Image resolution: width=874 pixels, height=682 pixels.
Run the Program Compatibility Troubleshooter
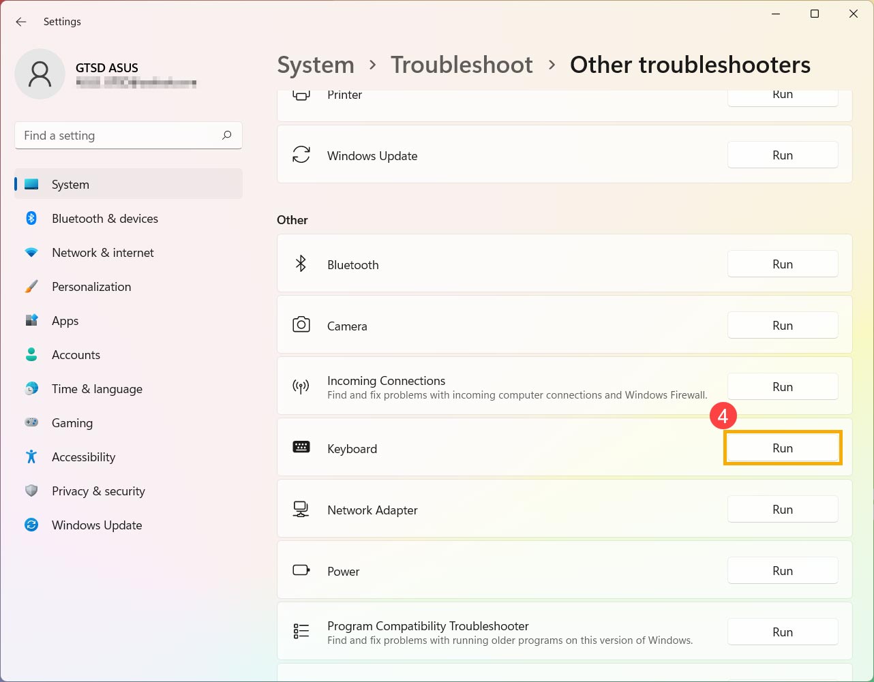coord(783,632)
